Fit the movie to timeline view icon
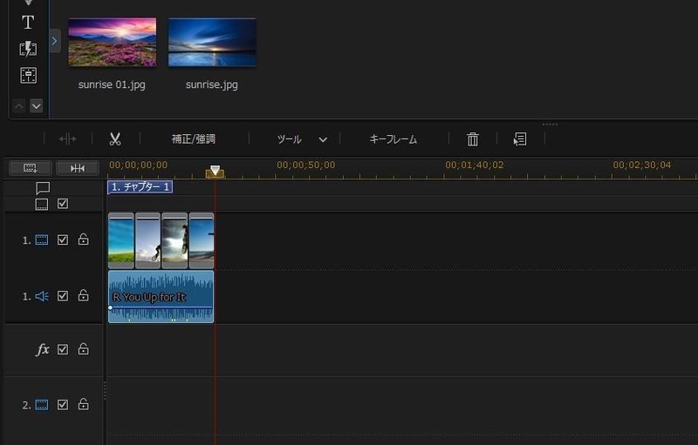The width and height of the screenshot is (698, 445). [x=78, y=168]
